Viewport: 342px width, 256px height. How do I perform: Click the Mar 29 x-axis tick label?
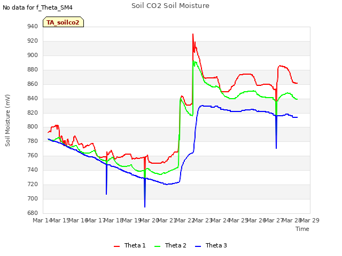(310, 220)
